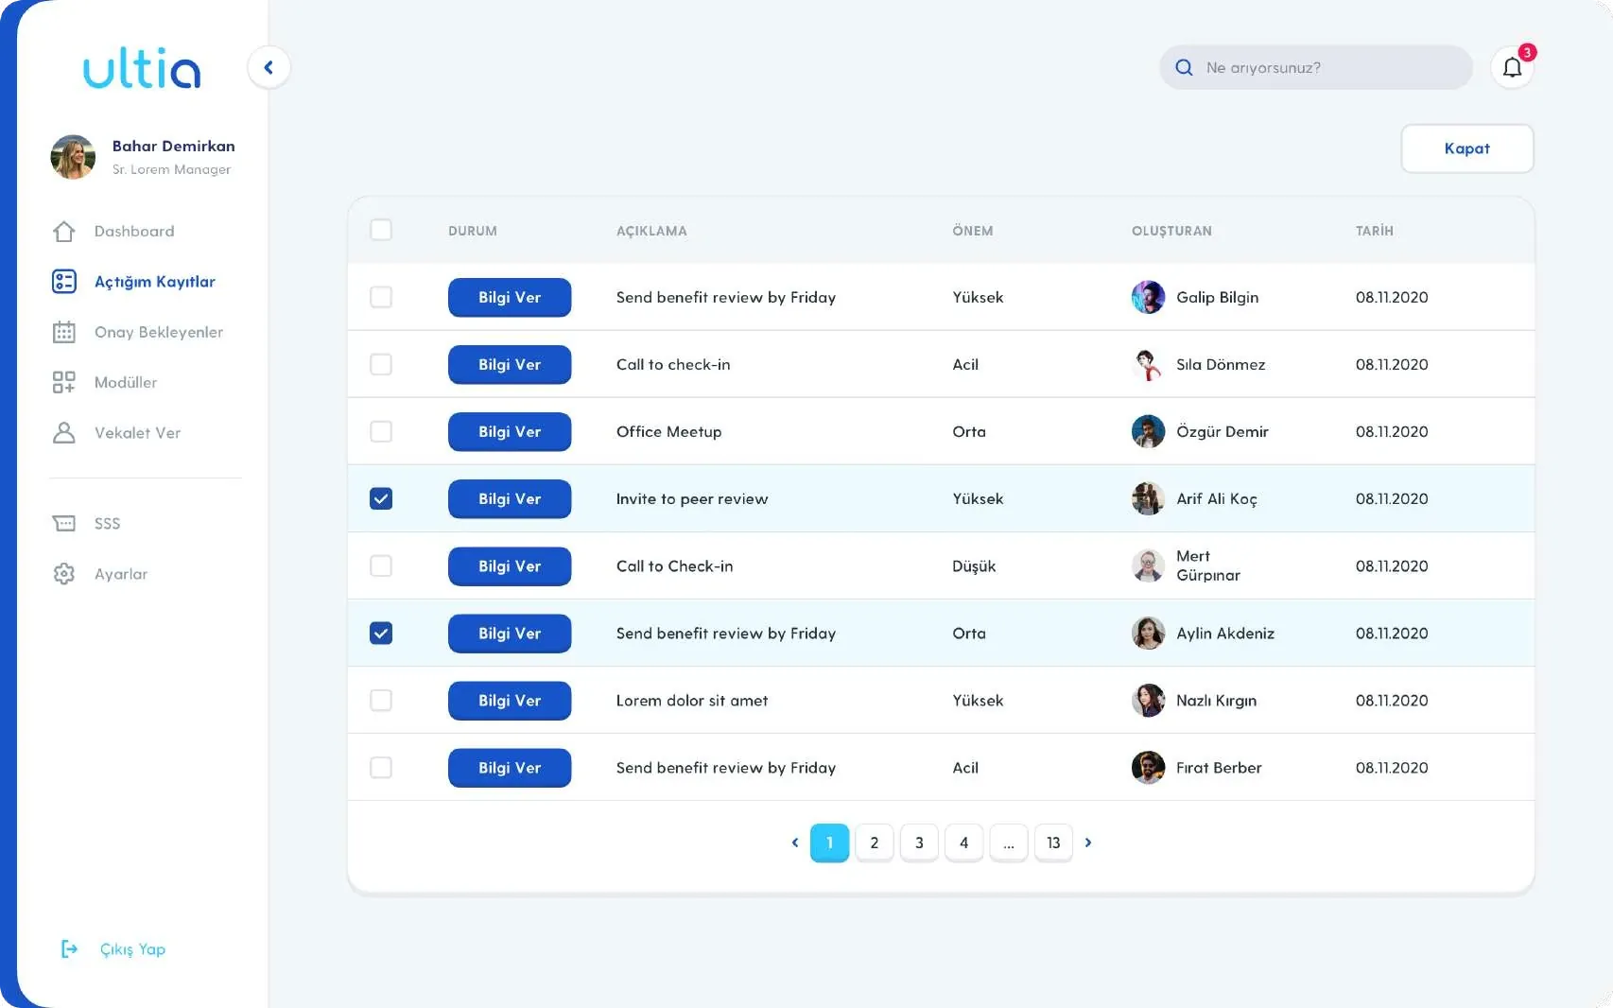Click Bilgi Ver for Lorem dolor sit amet

(x=510, y=700)
